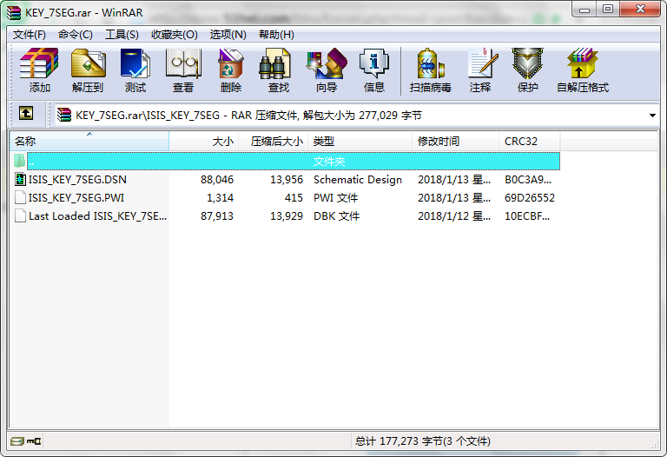Sort by CRC32 column header
The width and height of the screenshot is (667, 457).
tap(530, 142)
